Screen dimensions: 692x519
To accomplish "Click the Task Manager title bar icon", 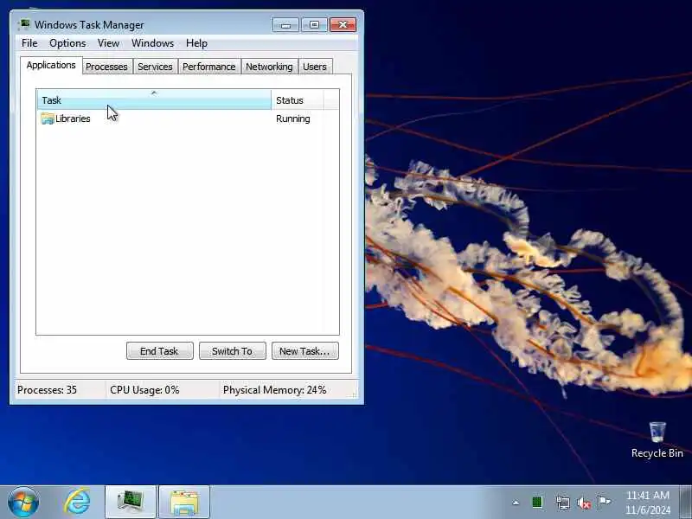I will 24,24.
